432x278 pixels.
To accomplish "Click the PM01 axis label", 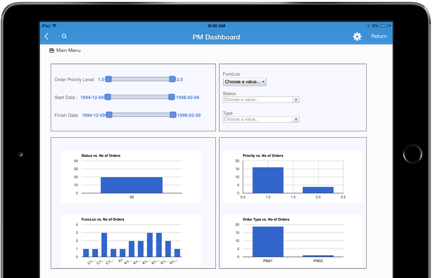I will point(268,261).
